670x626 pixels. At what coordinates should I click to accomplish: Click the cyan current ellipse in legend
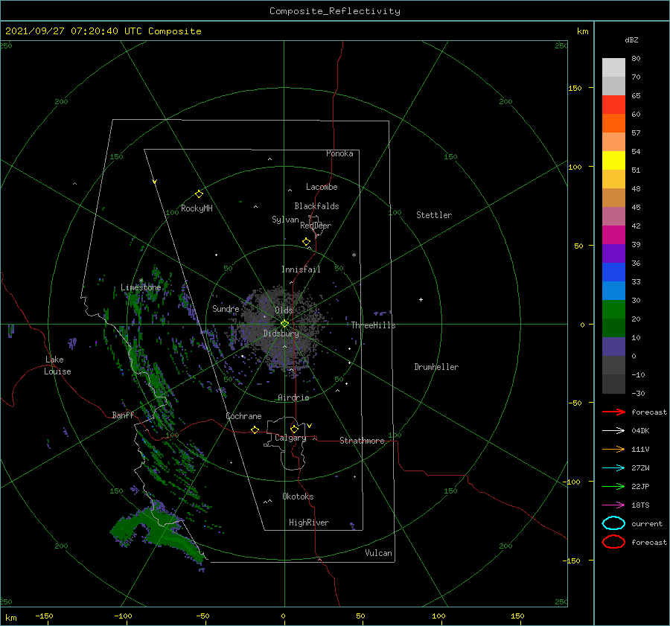pos(613,523)
